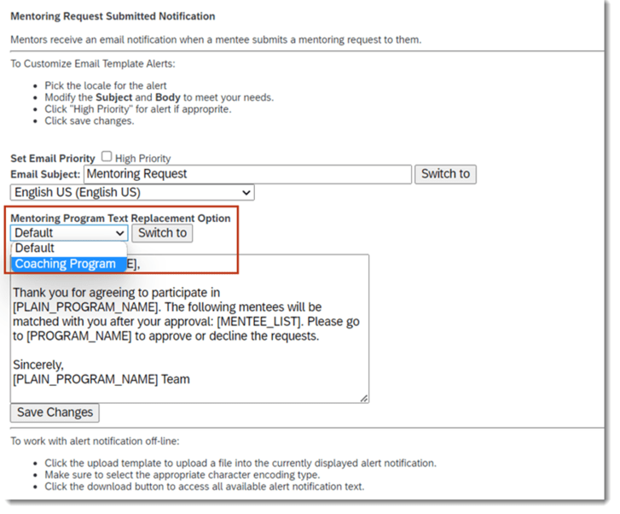This screenshot has width=620, height=514.
Task: Place cursor on the Sincerely line
Action: [38, 365]
